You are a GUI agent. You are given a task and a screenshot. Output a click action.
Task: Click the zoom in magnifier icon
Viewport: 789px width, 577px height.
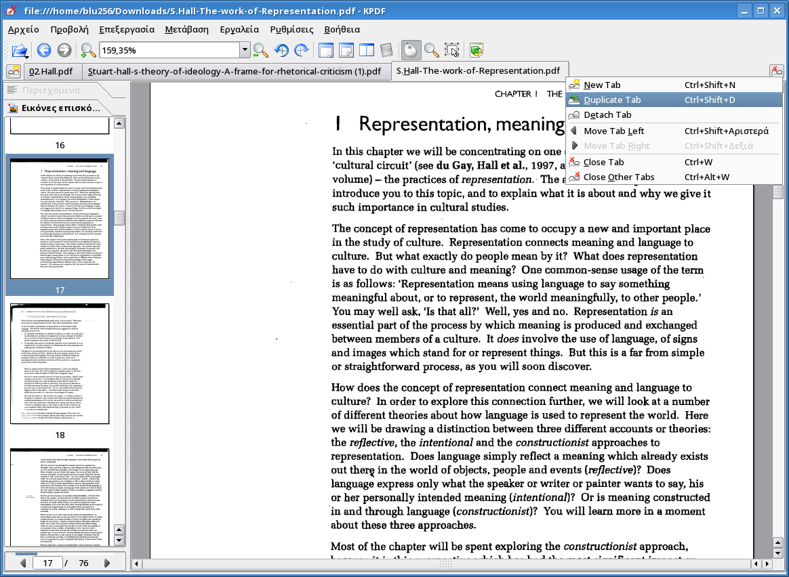(x=88, y=50)
